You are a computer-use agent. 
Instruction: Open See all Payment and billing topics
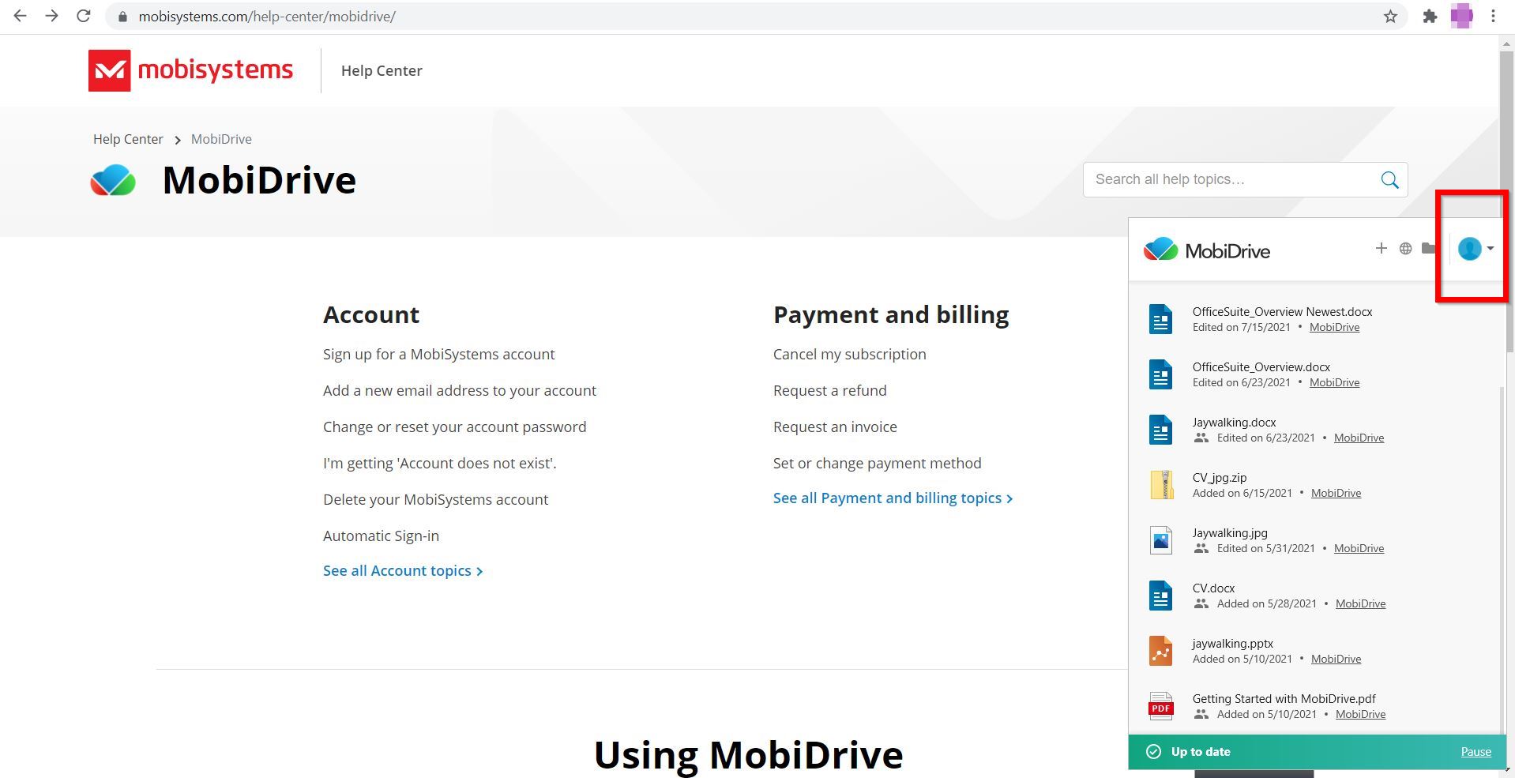click(x=893, y=498)
